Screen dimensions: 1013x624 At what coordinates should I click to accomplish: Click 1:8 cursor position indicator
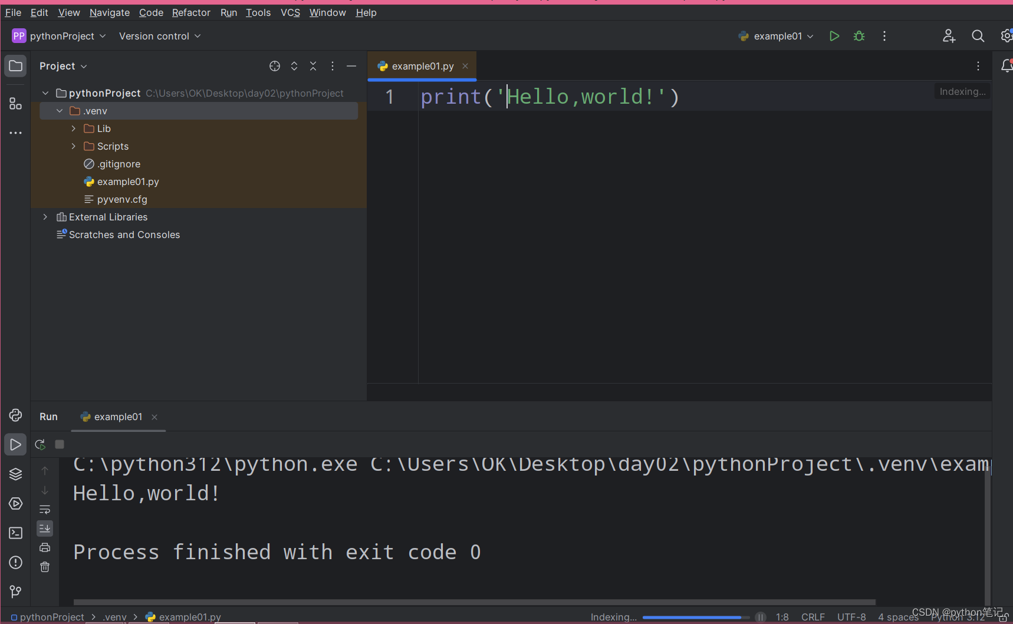(x=782, y=617)
